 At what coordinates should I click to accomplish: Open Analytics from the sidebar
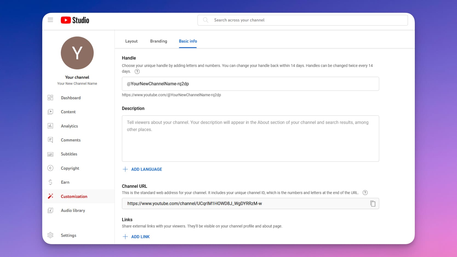point(50,126)
